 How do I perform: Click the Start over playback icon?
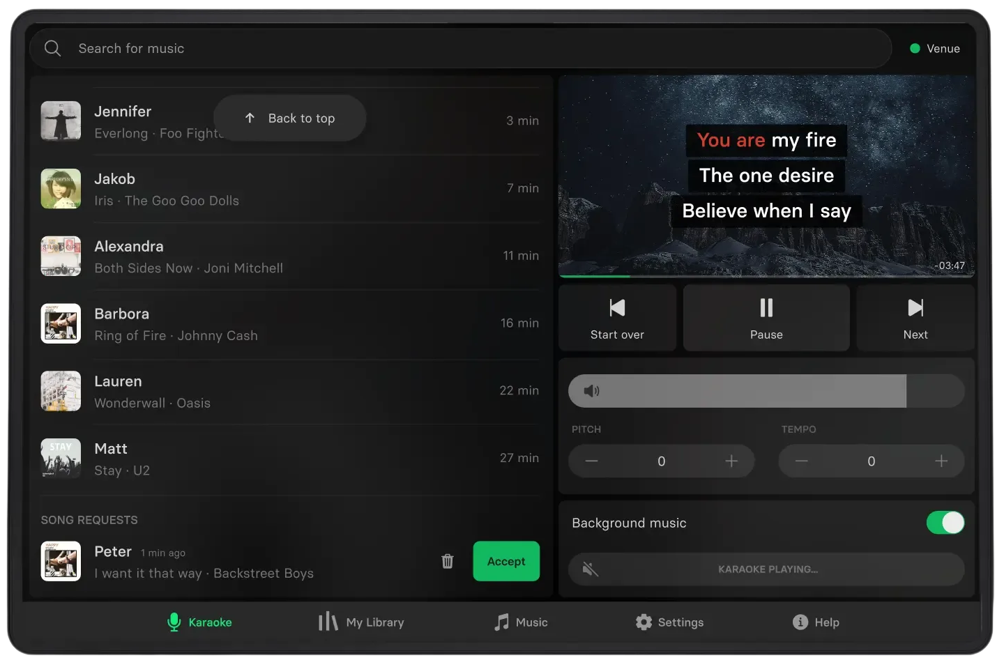[x=617, y=308]
